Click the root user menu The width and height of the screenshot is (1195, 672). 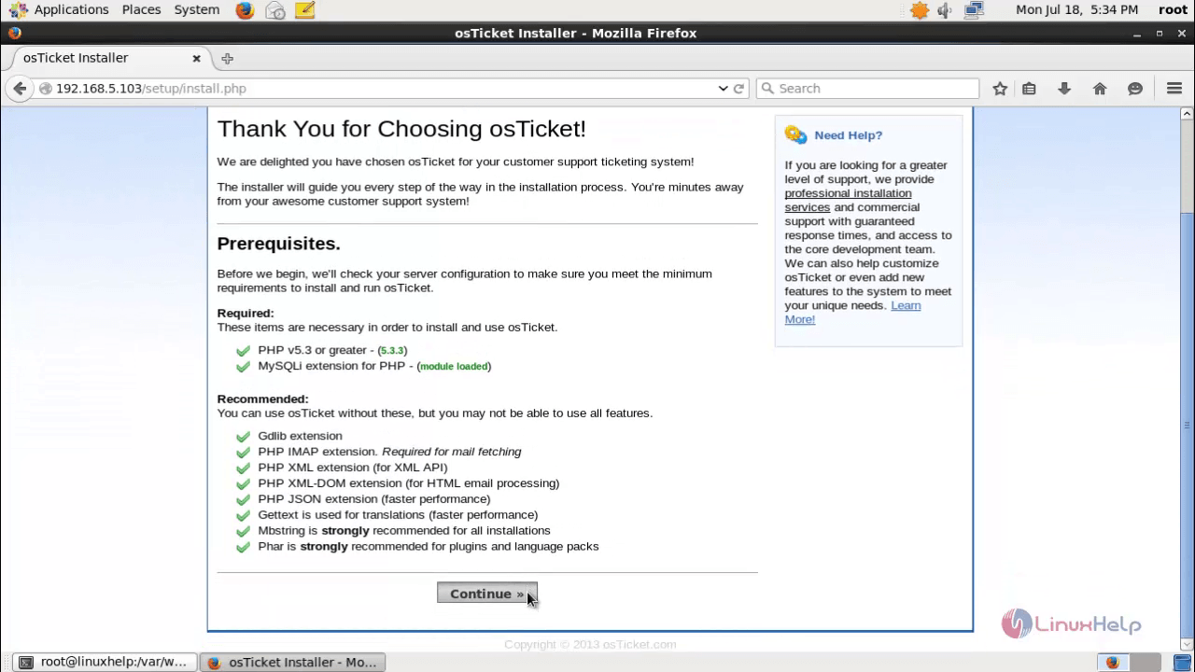[1173, 9]
